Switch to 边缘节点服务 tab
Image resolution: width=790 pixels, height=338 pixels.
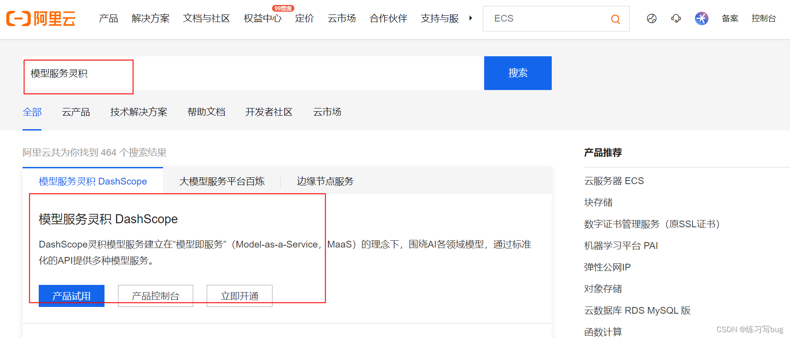pos(325,181)
